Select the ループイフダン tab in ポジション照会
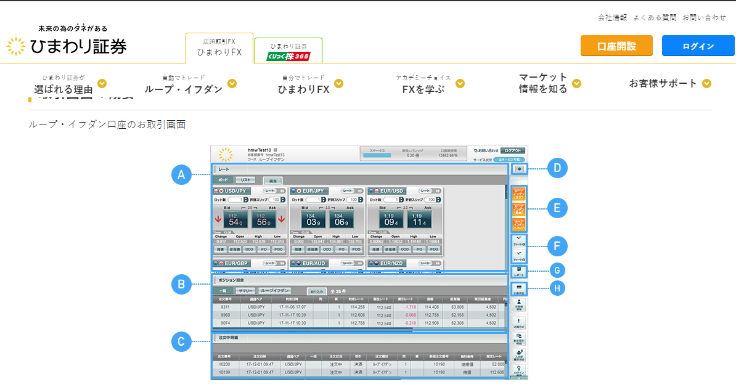736x387 pixels. coord(274,291)
